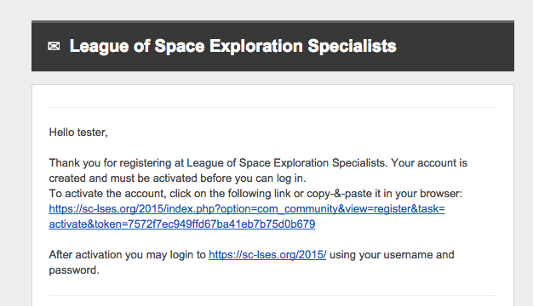Click the line 'created and must be activated'
The width and height of the screenshot is (533, 306).
[177, 178]
